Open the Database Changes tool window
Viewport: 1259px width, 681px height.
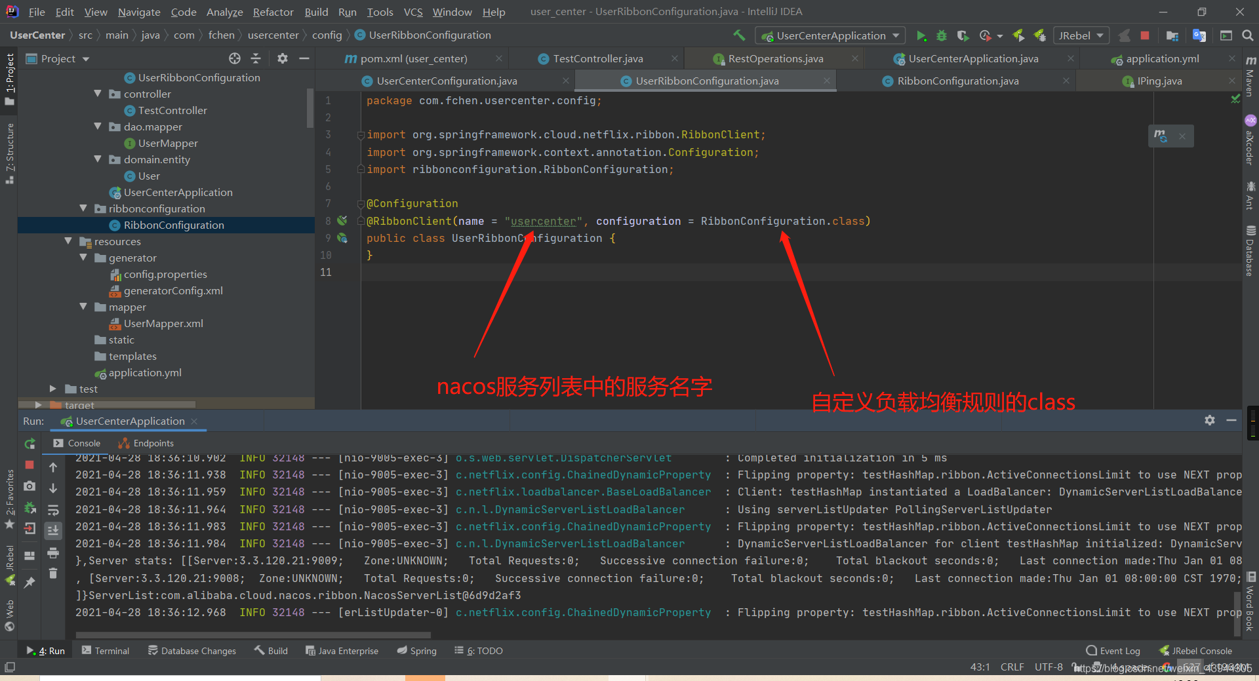pyautogui.click(x=191, y=651)
